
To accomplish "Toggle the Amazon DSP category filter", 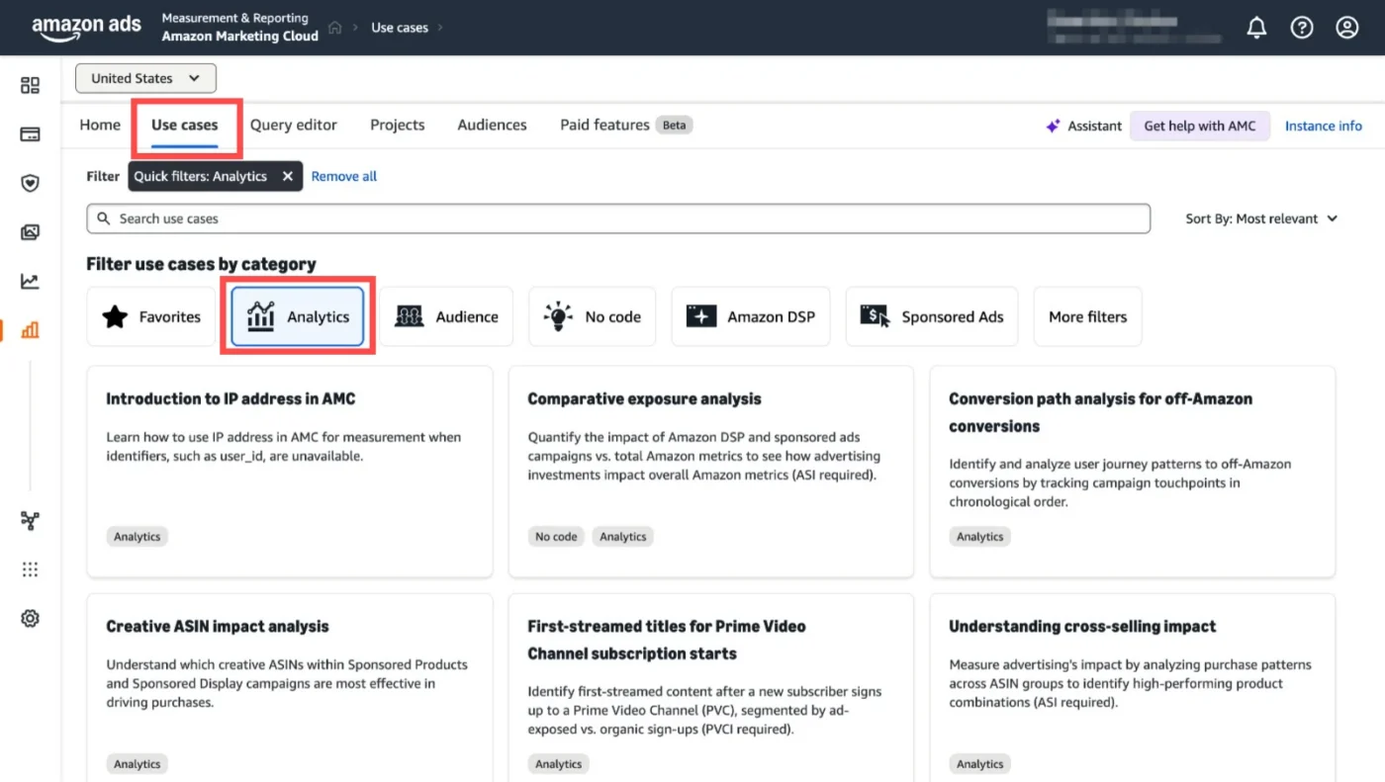I will (x=751, y=317).
